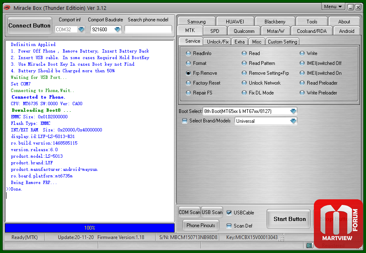Open the Tools tab
The width and height of the screenshot is (366, 253).
(312, 21)
